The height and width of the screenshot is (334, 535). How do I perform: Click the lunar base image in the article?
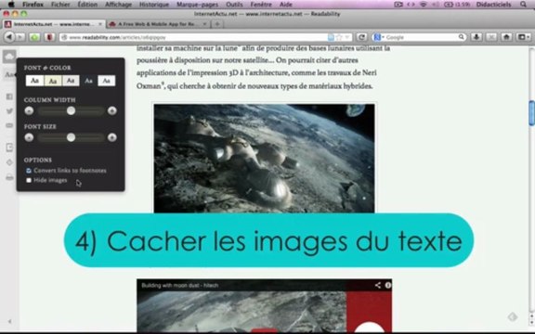264,159
